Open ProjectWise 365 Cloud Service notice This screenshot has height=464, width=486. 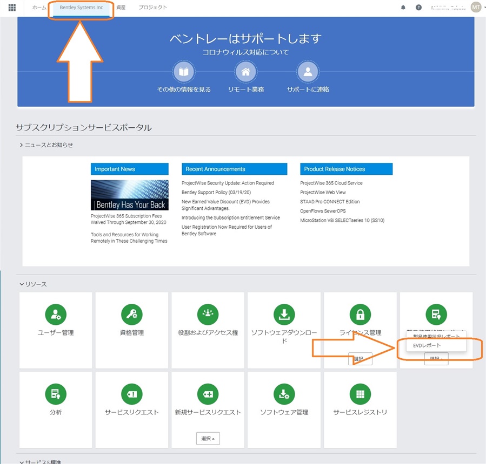click(x=331, y=183)
